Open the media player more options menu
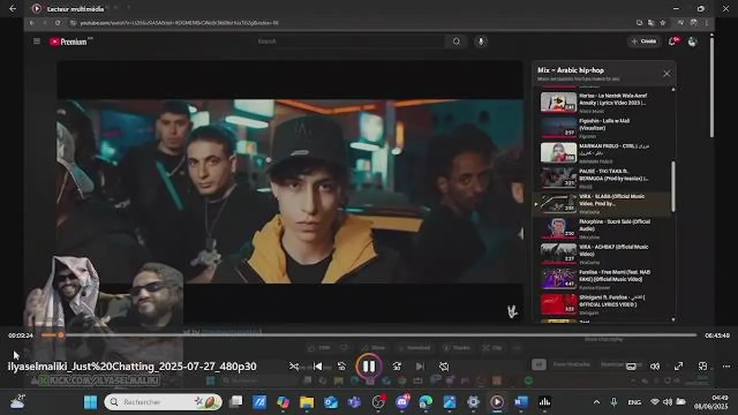738x415 pixels. tap(726, 366)
